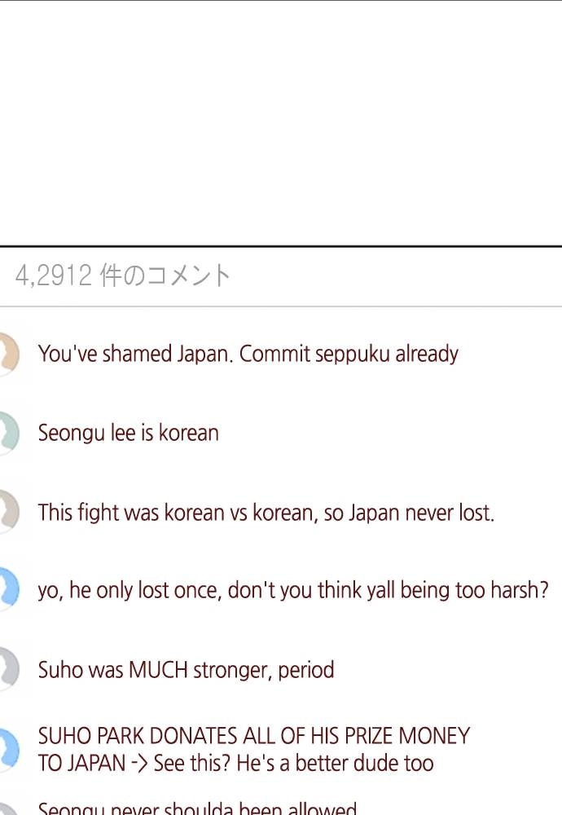Open the "SUHO PARK DONATES ALL" comment
The height and width of the screenshot is (815, 562).
tap(253, 750)
